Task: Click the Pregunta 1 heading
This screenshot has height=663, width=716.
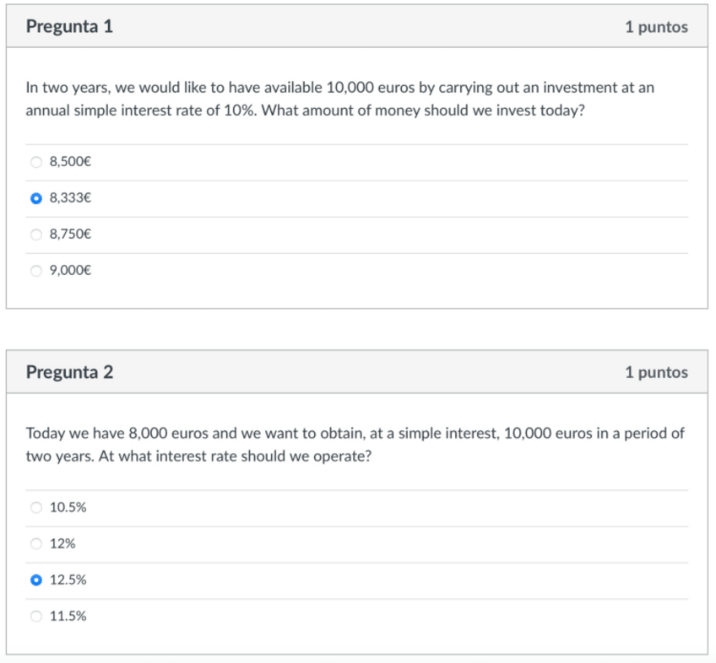Action: pos(69,27)
